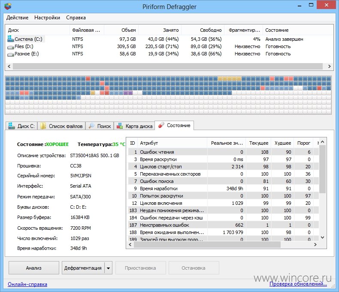Select the Переназначенных секторов row

tap(223, 174)
